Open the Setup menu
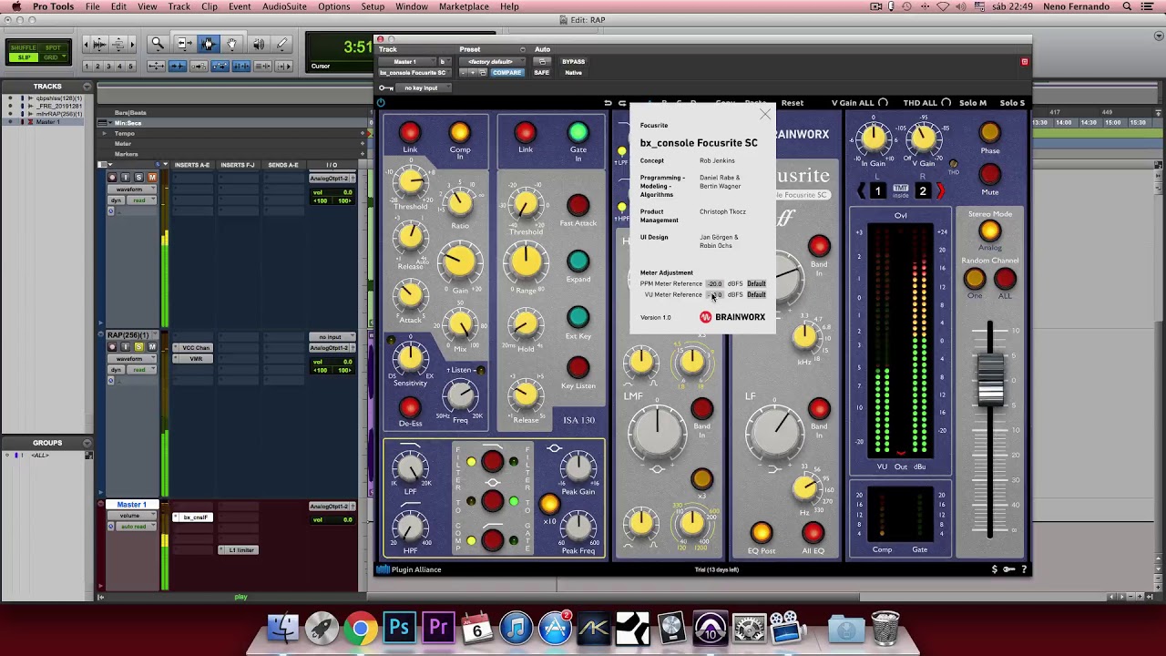The image size is (1166, 656). [x=373, y=6]
